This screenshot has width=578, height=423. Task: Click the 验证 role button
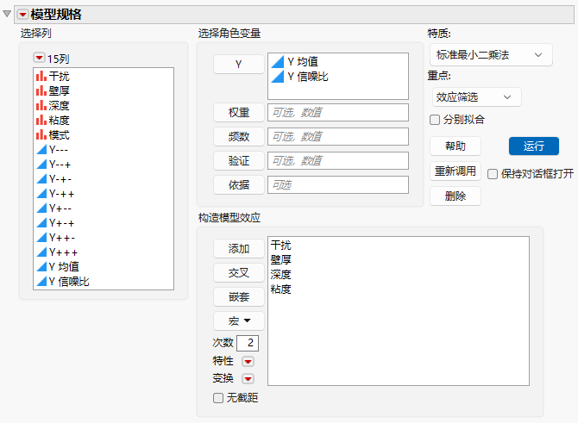click(239, 161)
